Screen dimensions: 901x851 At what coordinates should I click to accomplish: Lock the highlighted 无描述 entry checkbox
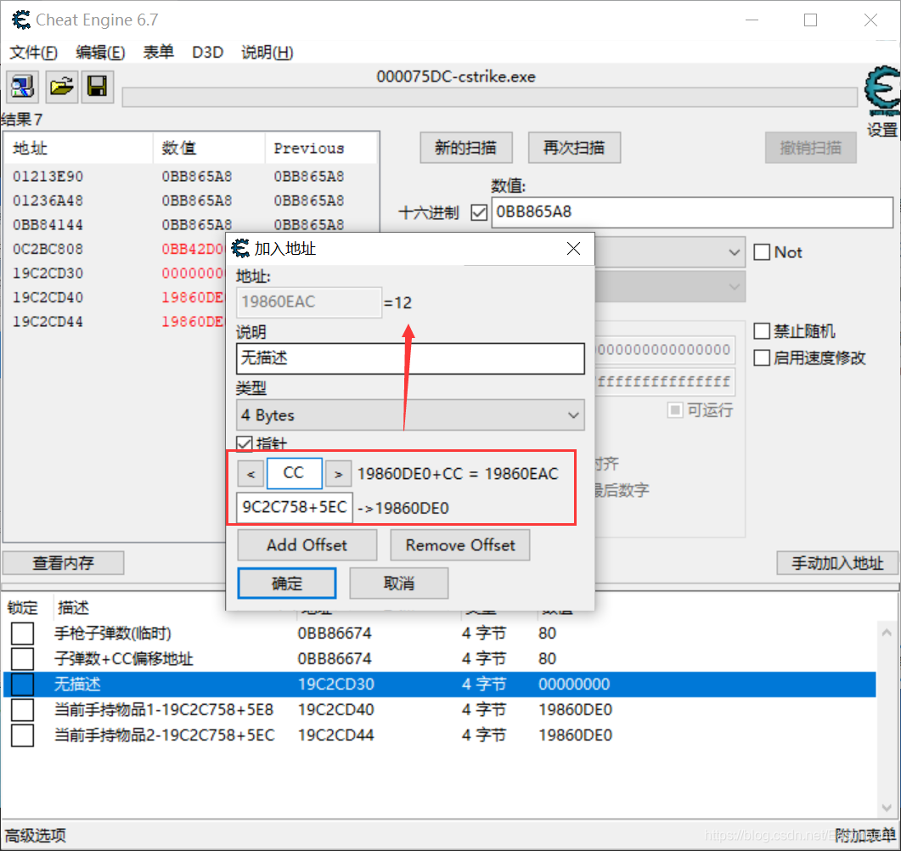pyautogui.click(x=22, y=685)
